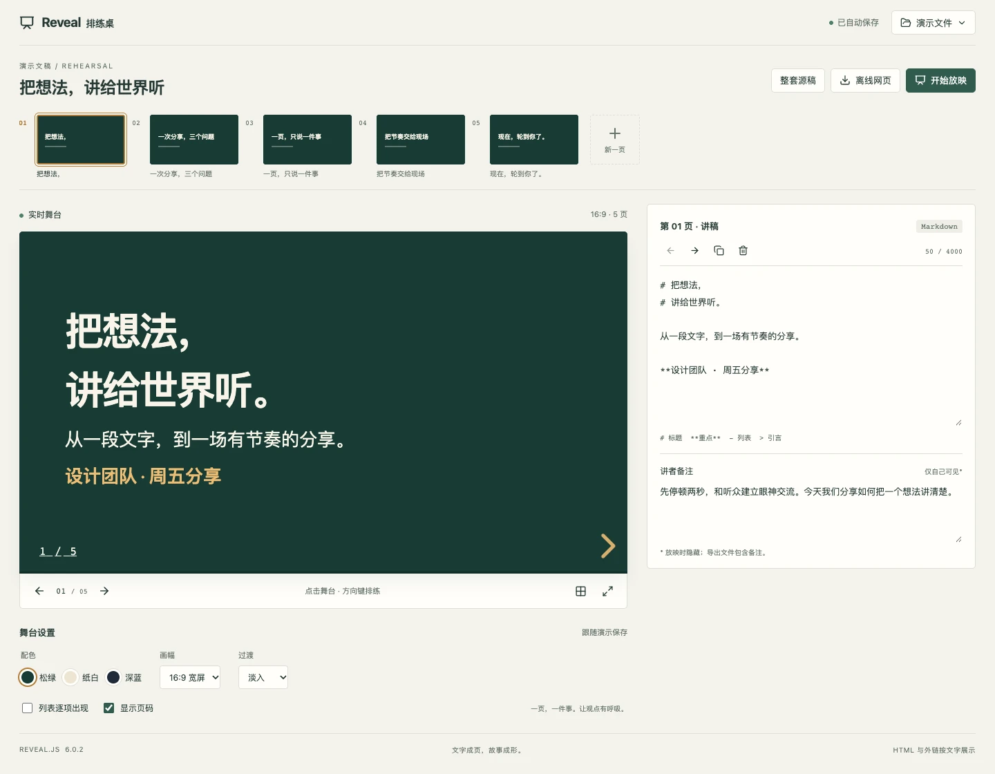Insert heading syntax via # 标题 hint
The height and width of the screenshot is (774, 995).
pyautogui.click(x=671, y=438)
